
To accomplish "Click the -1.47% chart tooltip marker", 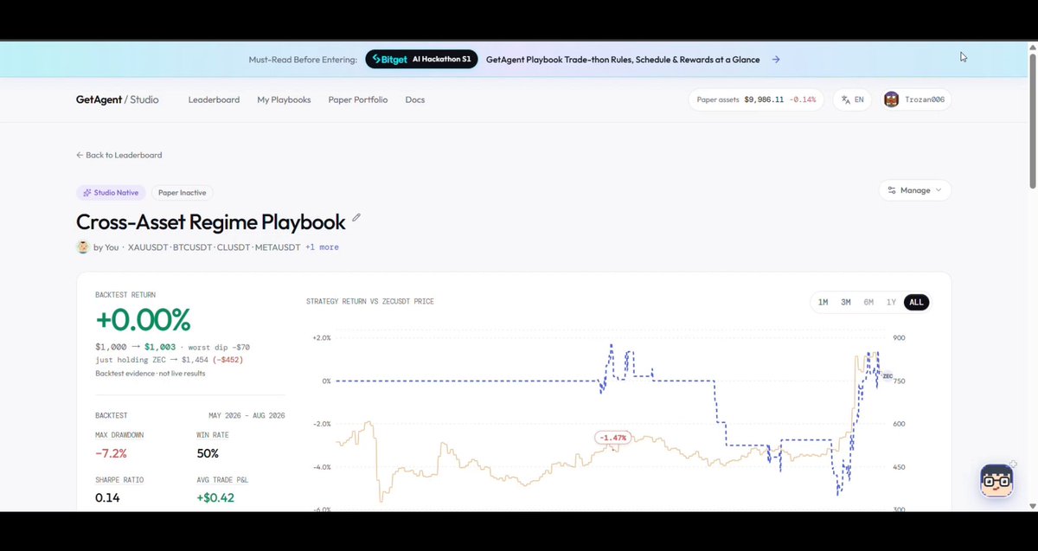I will (613, 438).
